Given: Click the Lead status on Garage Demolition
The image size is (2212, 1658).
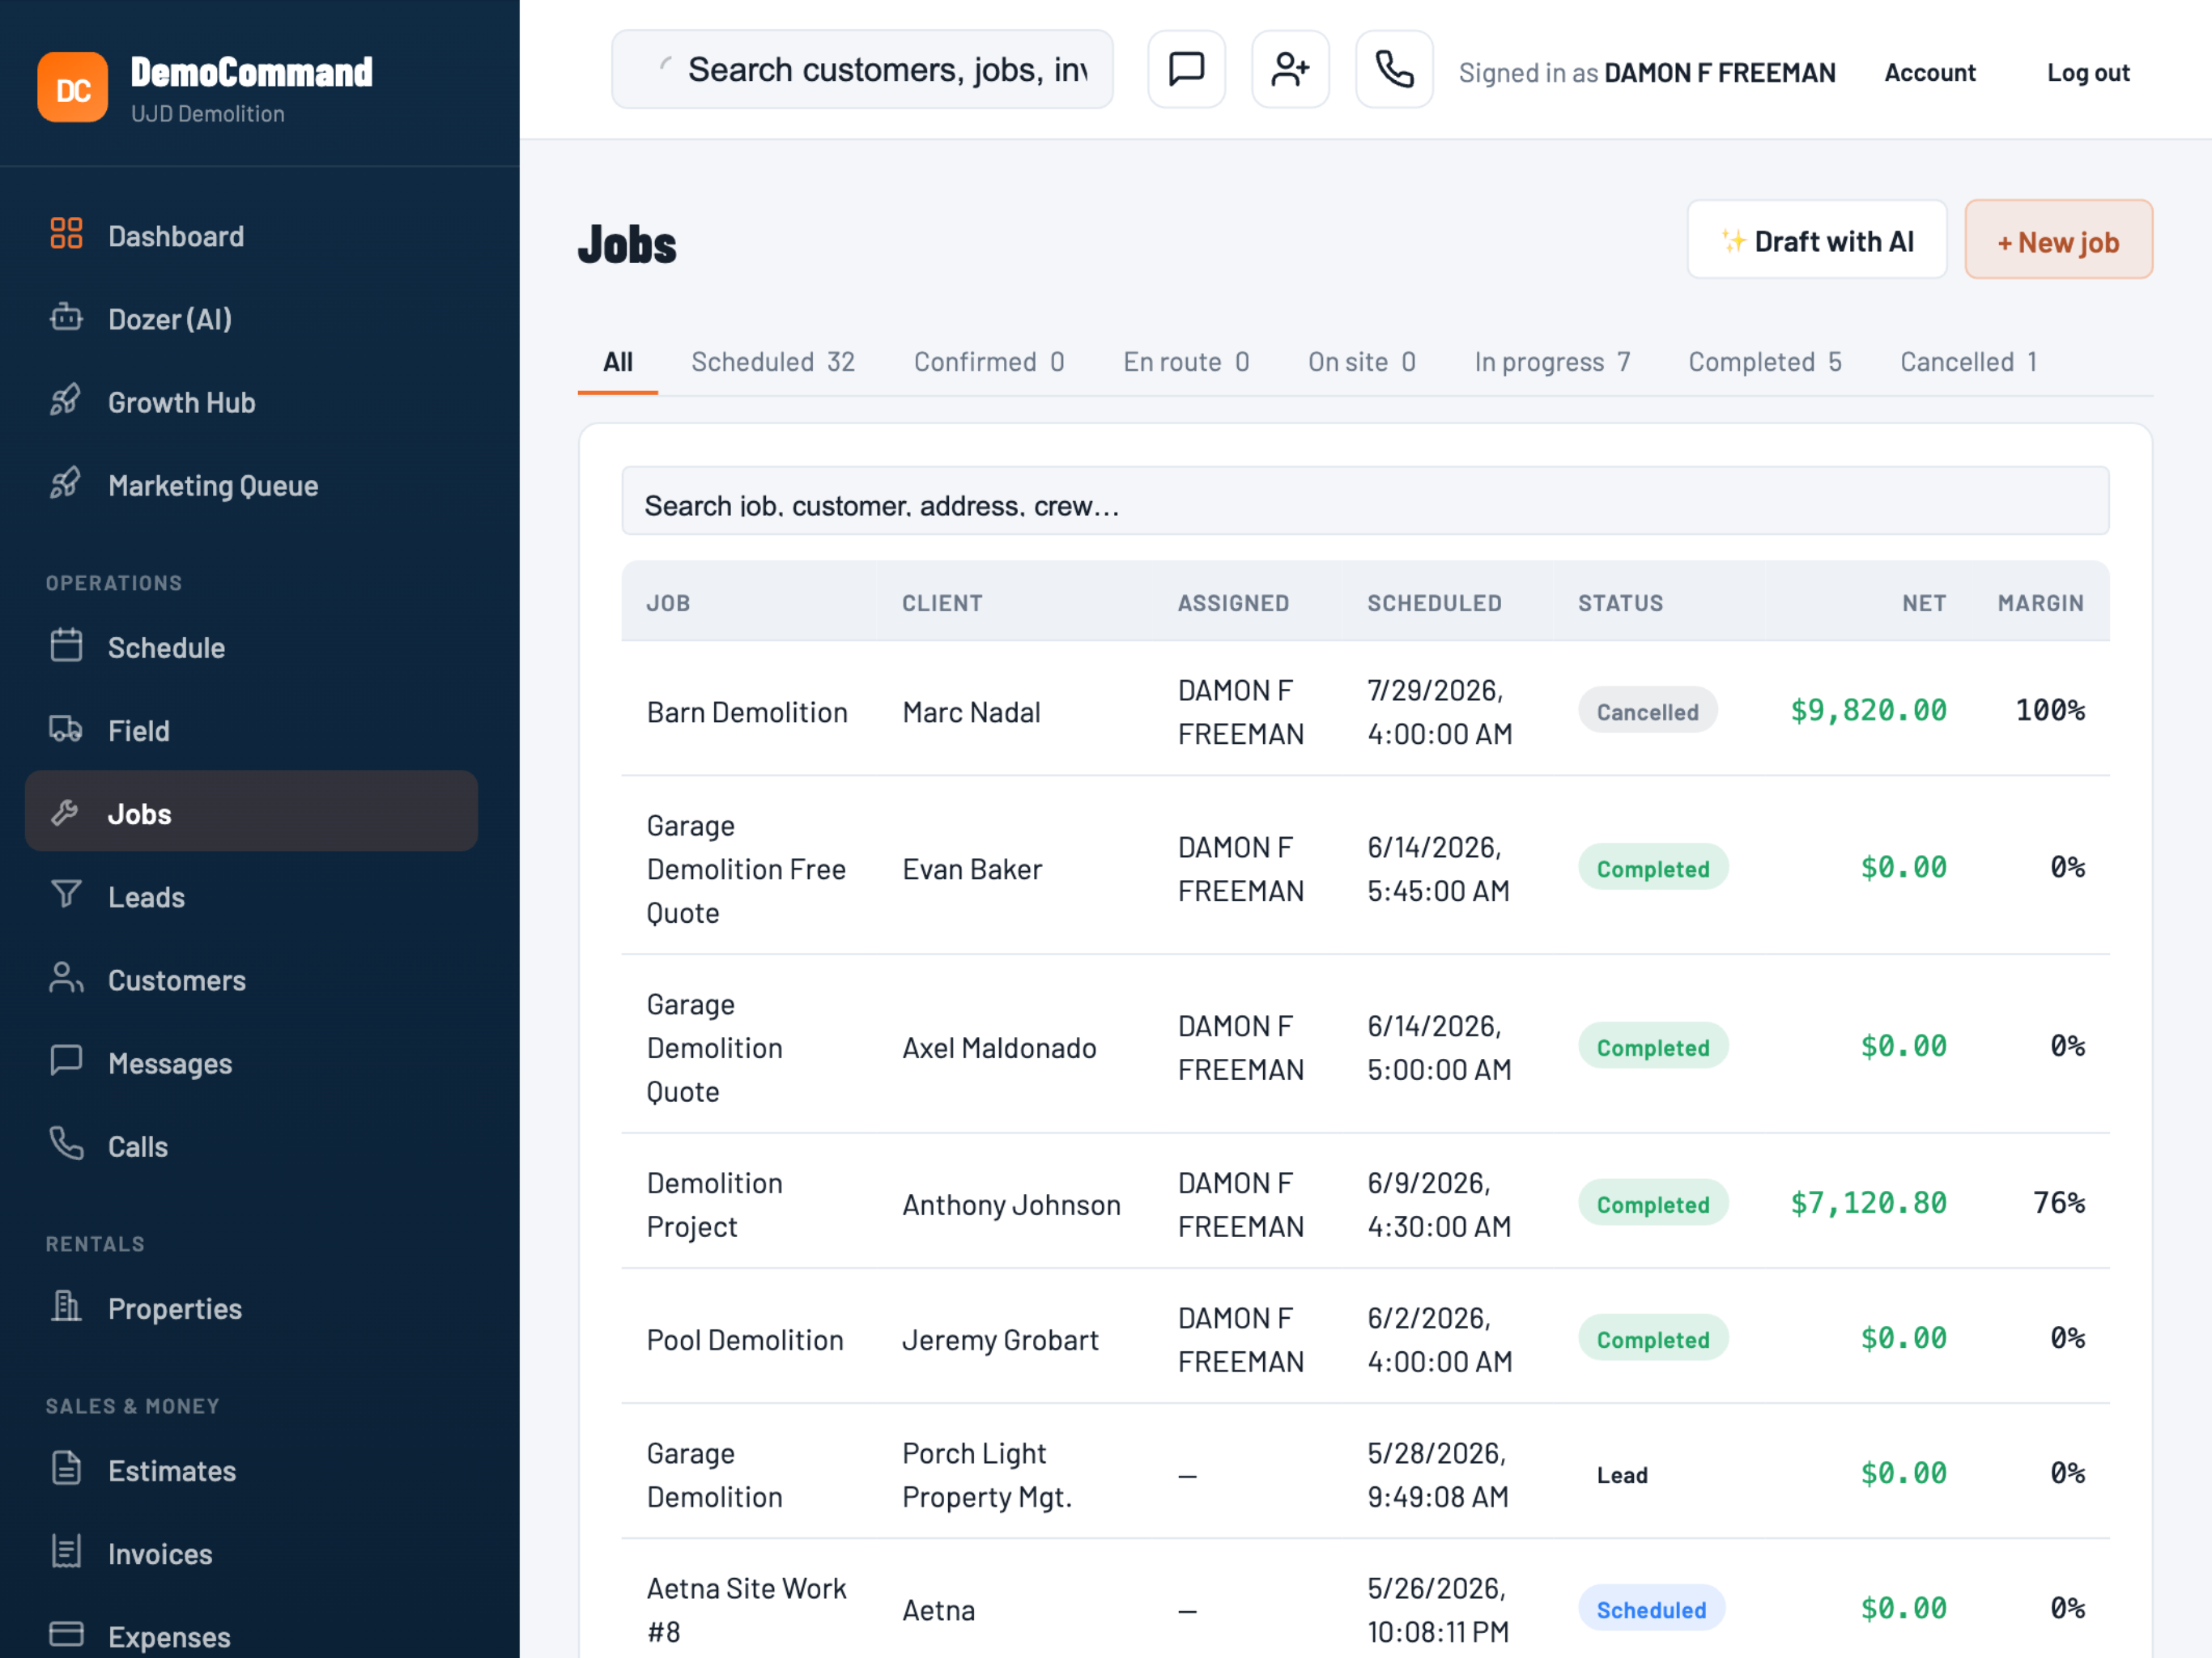Looking at the screenshot, I should coord(1622,1475).
